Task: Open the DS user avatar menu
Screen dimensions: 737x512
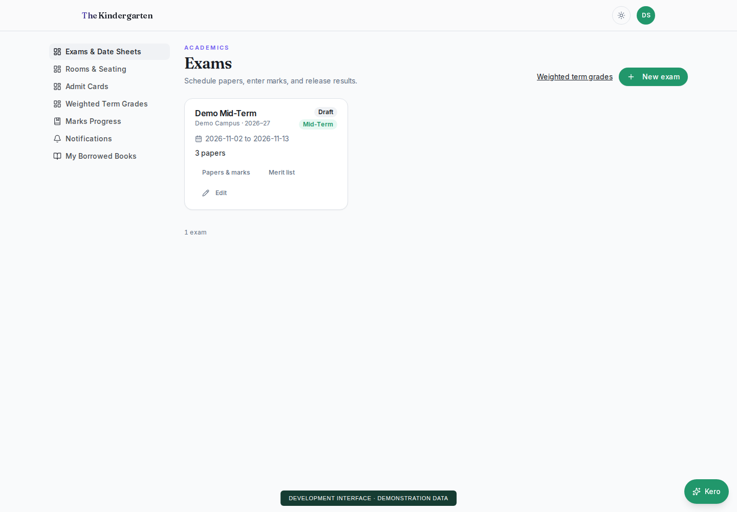Action: tap(646, 15)
